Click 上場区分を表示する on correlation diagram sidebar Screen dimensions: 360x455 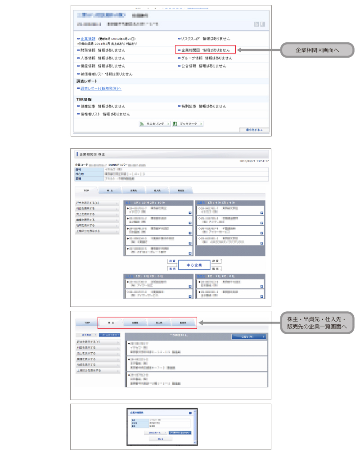click(x=97, y=231)
